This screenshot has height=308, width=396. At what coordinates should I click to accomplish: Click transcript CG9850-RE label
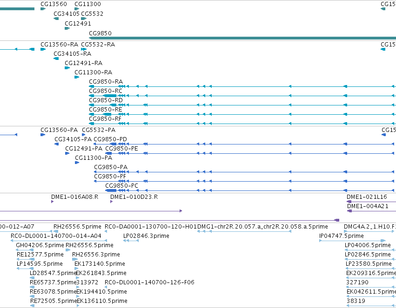(106, 110)
